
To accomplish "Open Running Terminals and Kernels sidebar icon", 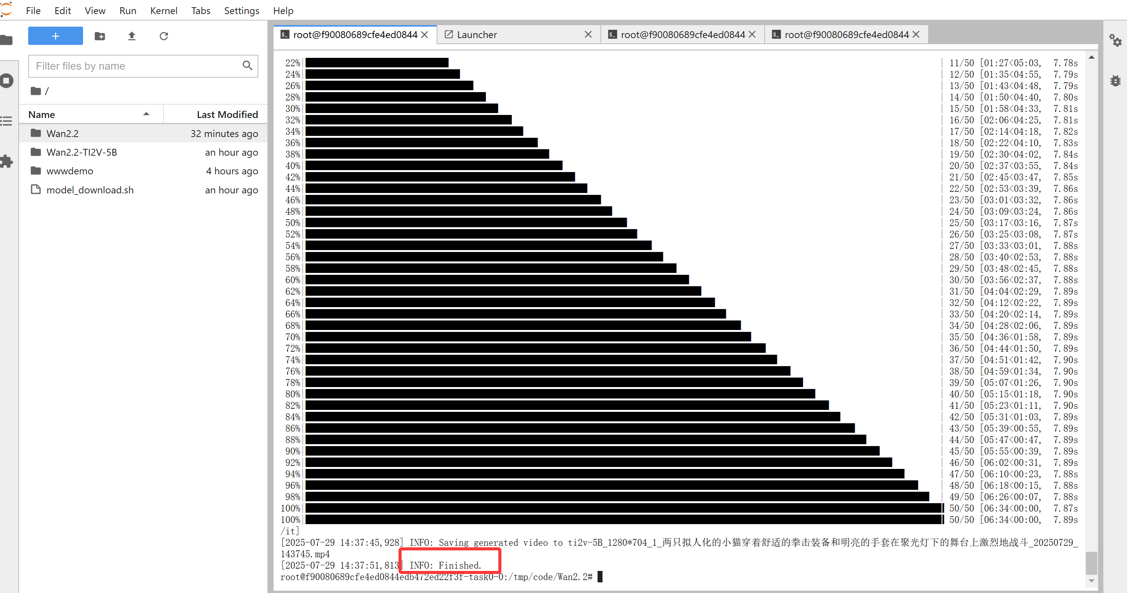I will coord(6,80).
